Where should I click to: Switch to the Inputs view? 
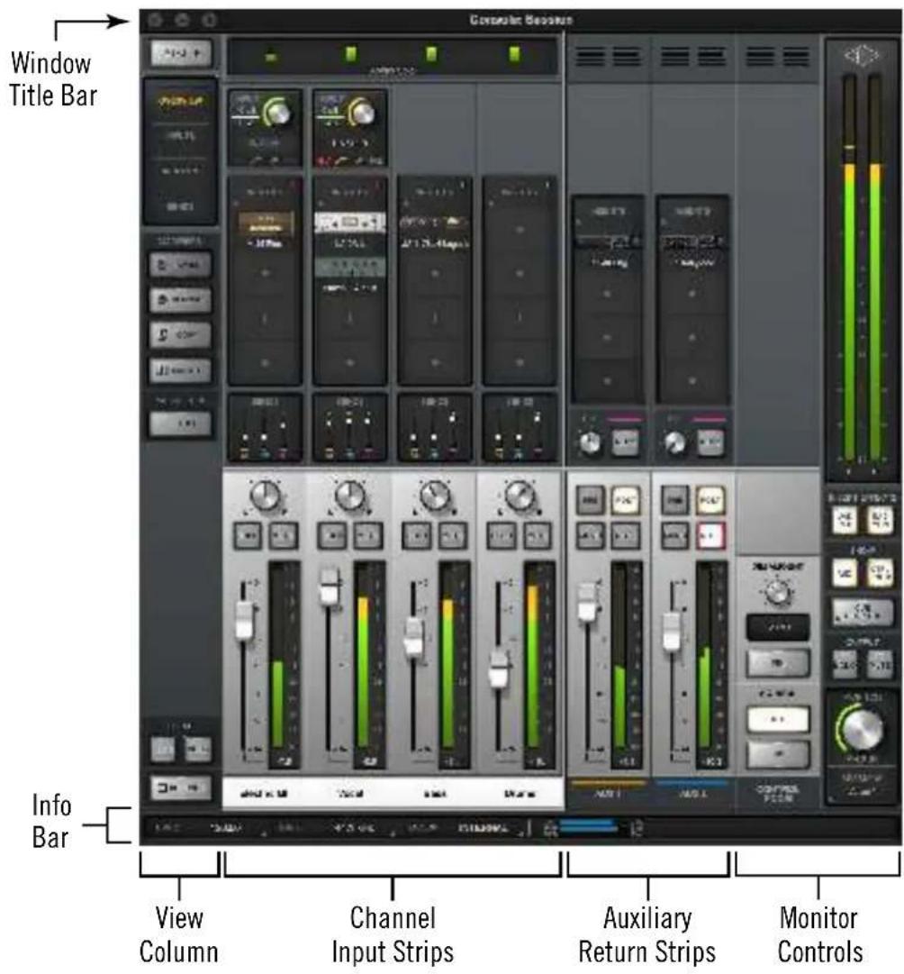coord(181,135)
